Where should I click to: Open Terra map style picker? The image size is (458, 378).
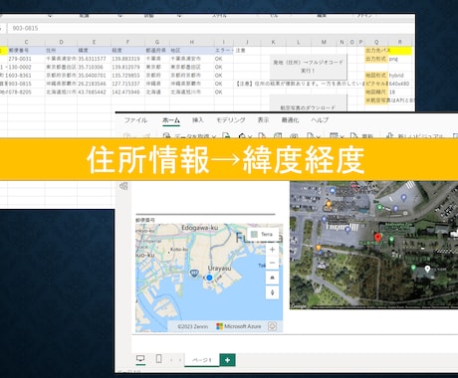click(262, 234)
